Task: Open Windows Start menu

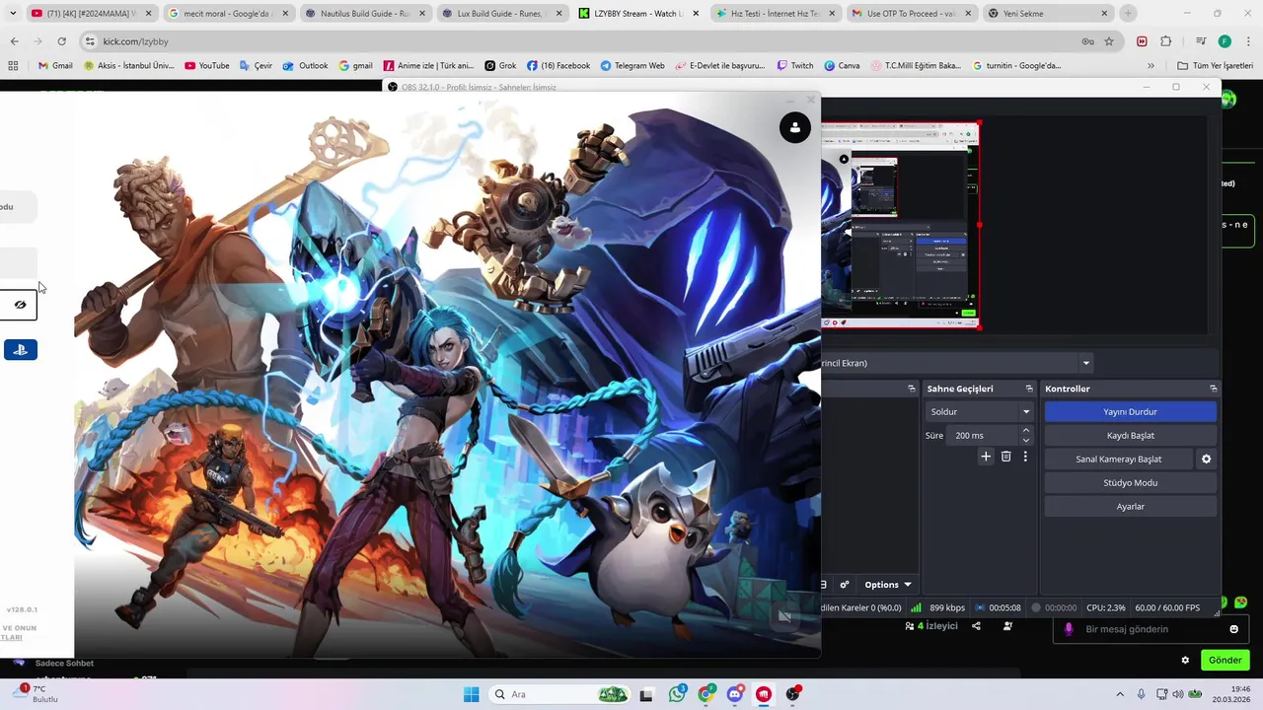Action: [471, 694]
